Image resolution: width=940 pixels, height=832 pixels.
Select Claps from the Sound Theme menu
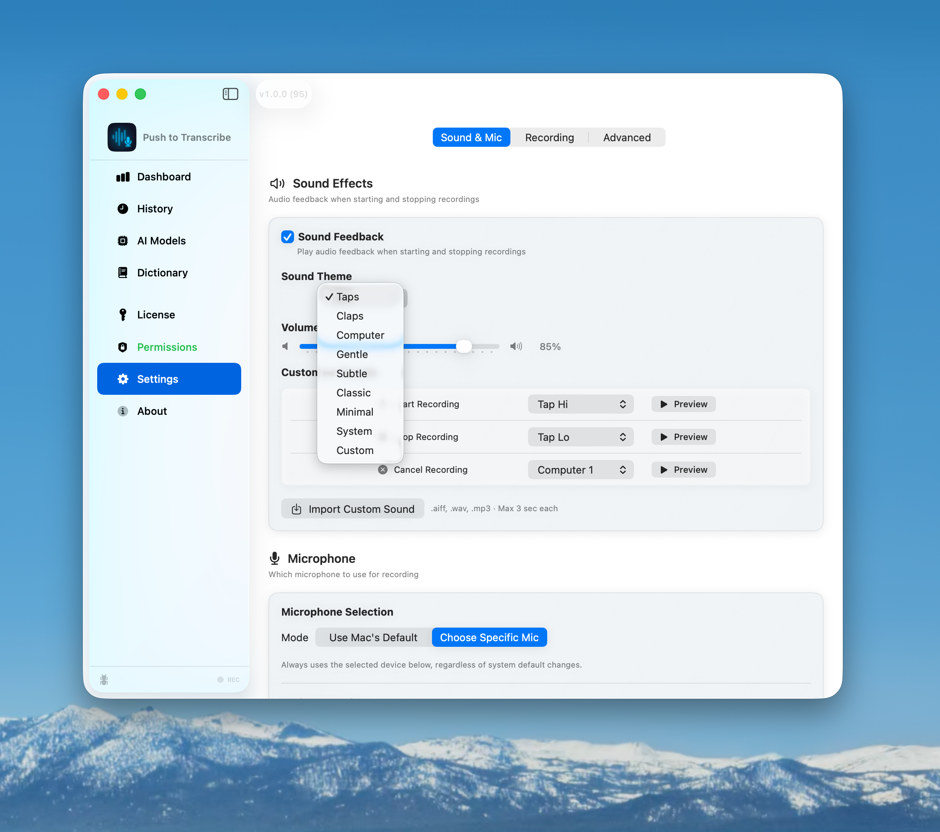350,316
